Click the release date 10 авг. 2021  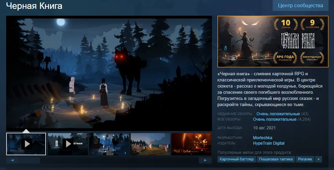[264, 128]
